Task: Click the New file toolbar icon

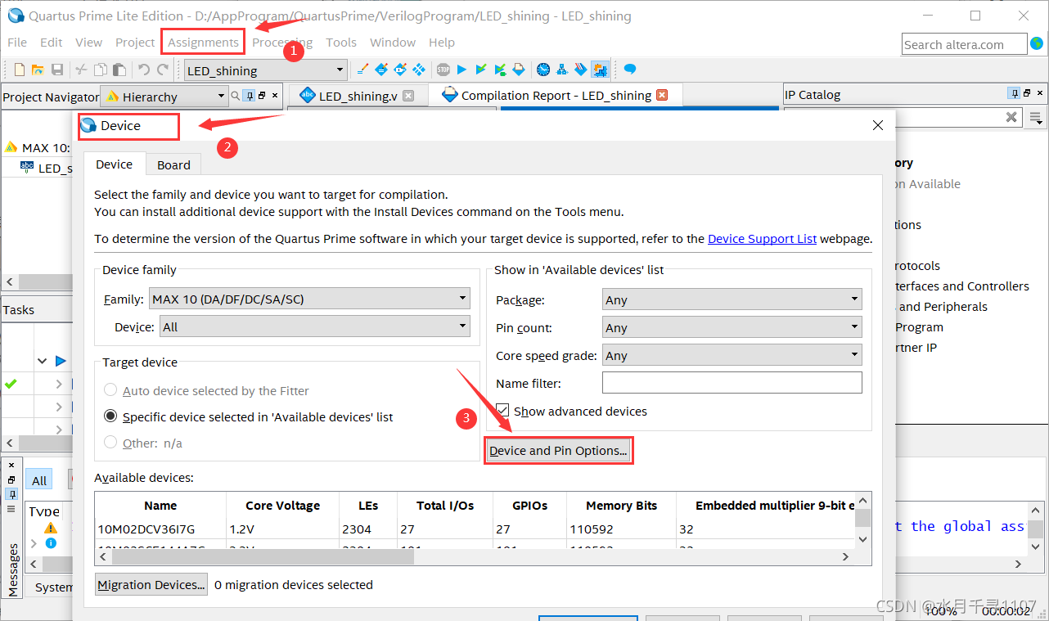Action: (x=20, y=70)
